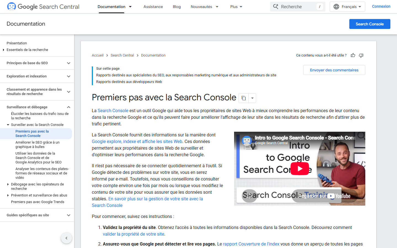Focus the Recherche search field
The height and width of the screenshot is (248, 397).
pyautogui.click(x=298, y=7)
